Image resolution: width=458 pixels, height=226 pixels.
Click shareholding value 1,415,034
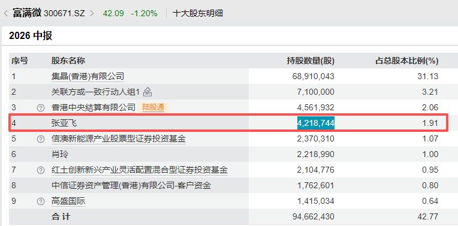pos(316,201)
